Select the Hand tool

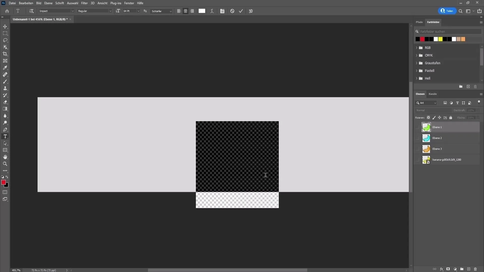(5, 157)
